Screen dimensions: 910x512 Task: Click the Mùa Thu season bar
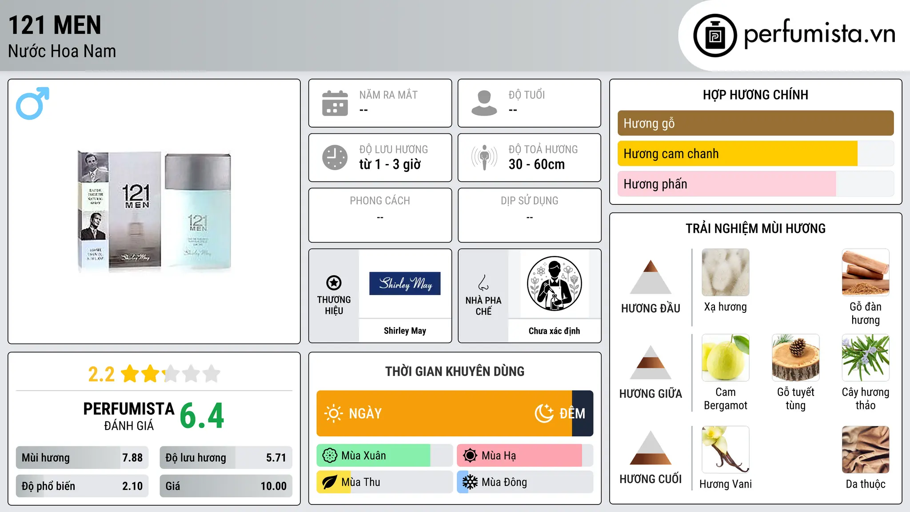coord(385,482)
